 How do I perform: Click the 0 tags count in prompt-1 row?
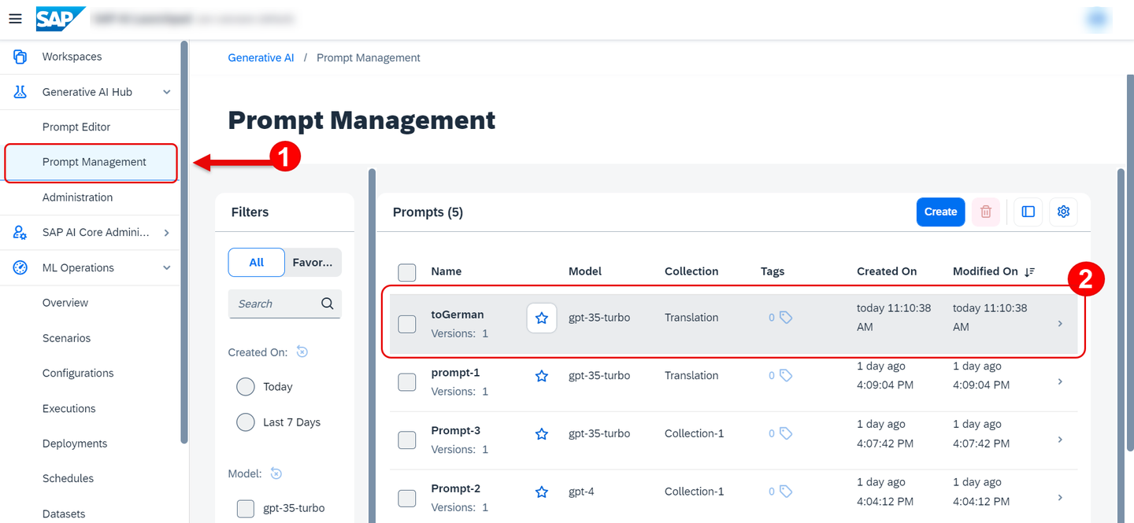pos(772,376)
